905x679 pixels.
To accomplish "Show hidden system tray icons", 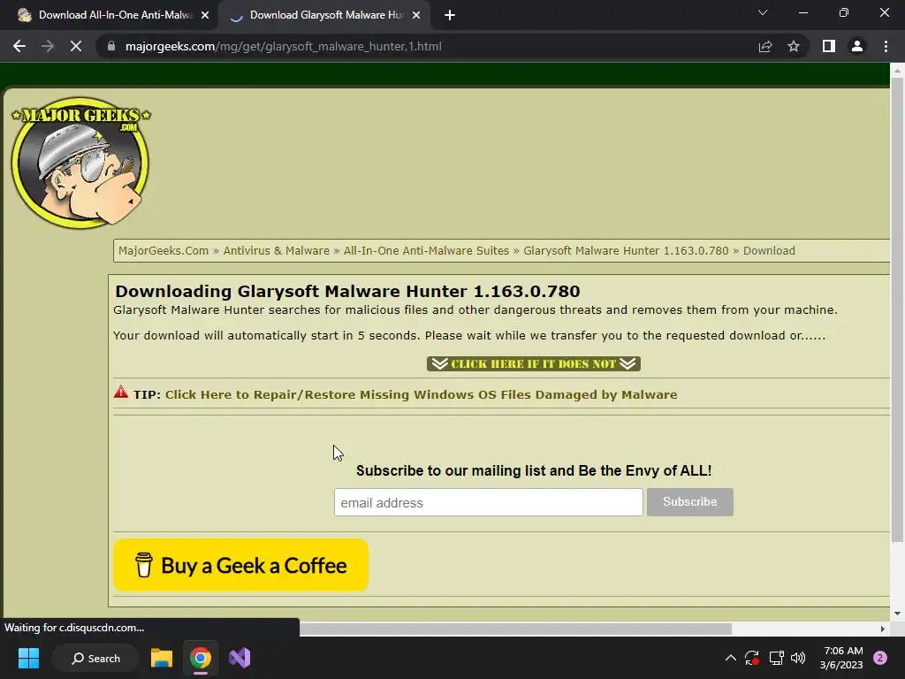I will (x=730, y=658).
